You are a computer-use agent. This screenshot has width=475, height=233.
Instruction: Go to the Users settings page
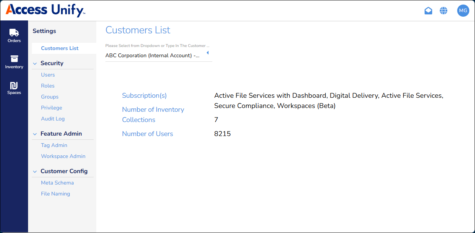pyautogui.click(x=48, y=75)
